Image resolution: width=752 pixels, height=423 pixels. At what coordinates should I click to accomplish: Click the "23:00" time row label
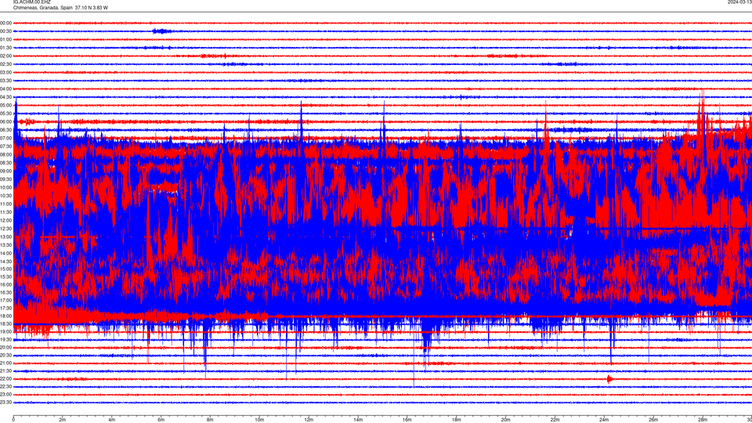(5, 394)
